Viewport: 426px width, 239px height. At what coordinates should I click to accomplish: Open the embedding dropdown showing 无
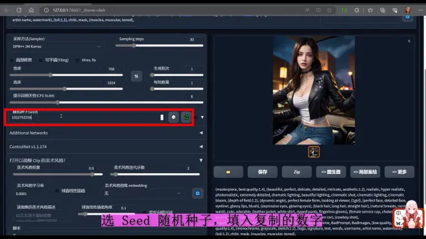(x=143, y=193)
